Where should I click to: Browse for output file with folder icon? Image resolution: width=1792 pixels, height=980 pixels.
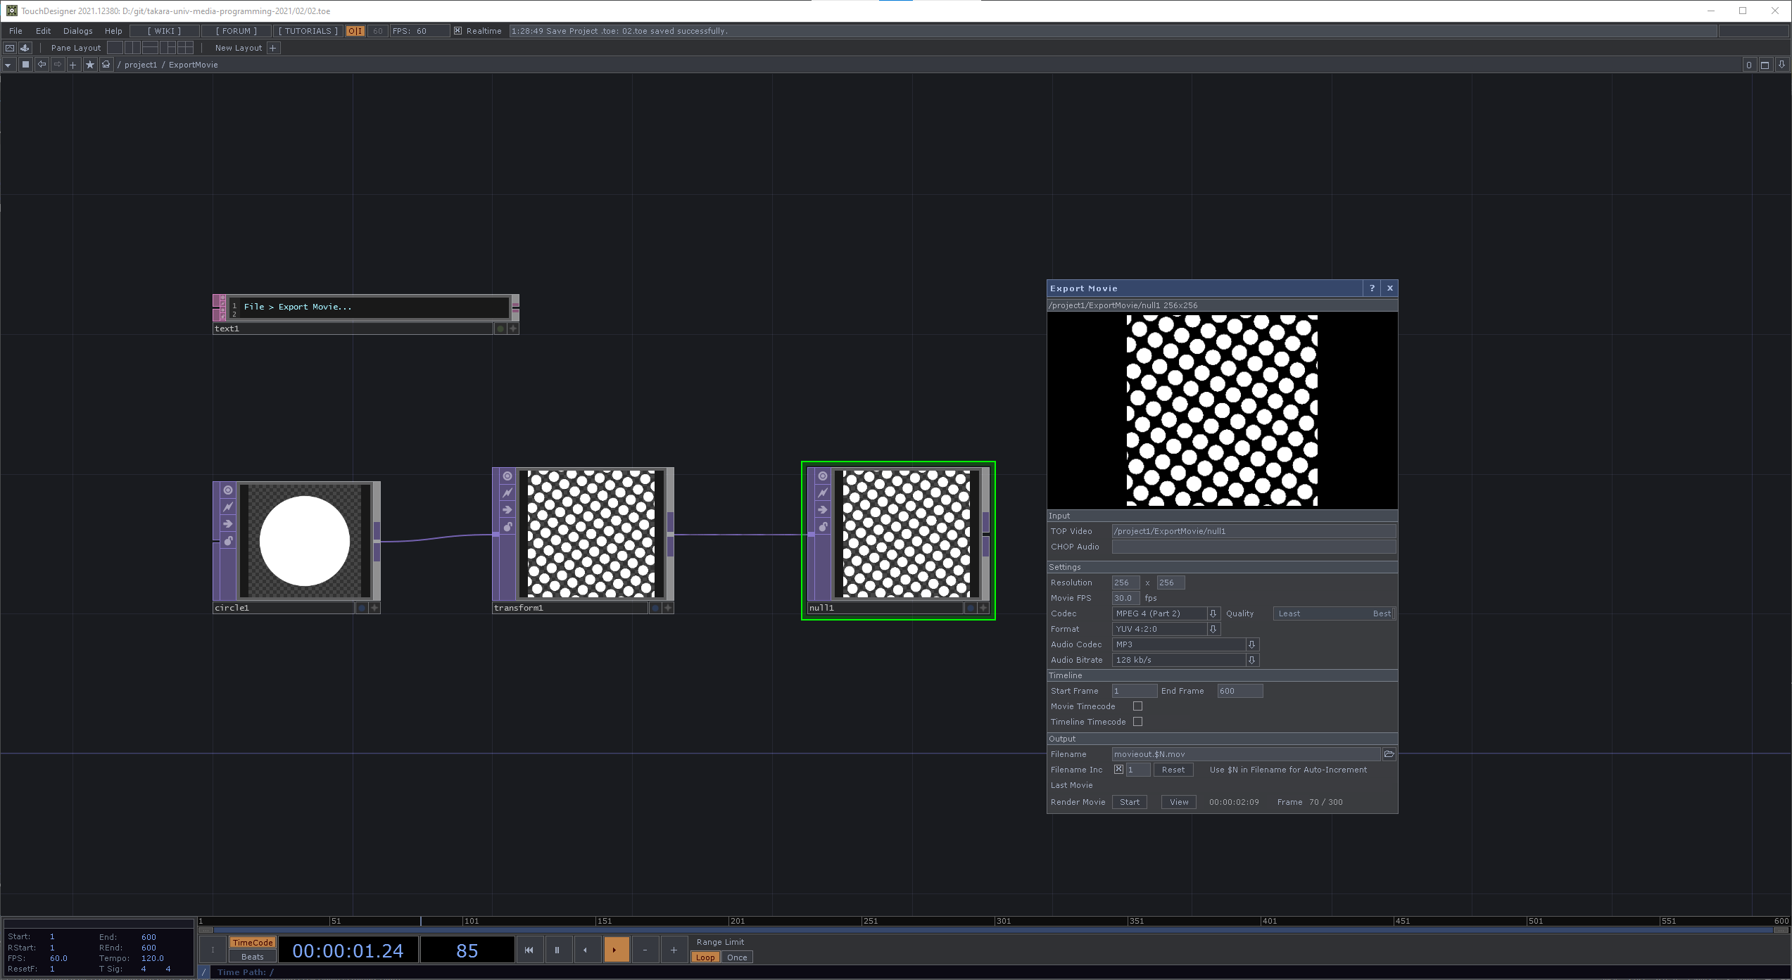1389,754
